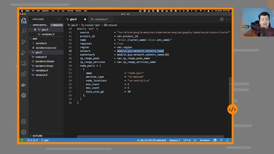274x154 pixels.
Task: Open the Terminal menu in menu bar
Action: [70, 11]
